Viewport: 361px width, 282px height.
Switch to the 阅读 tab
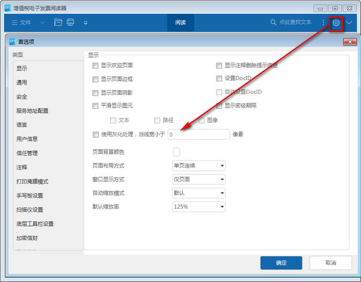[180, 22]
